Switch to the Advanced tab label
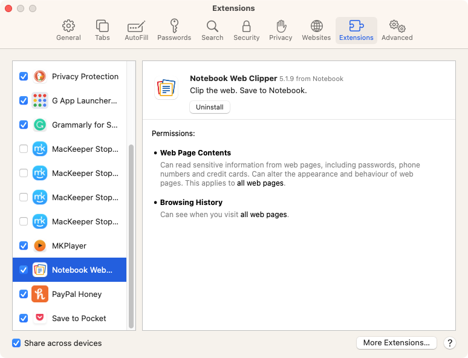 397,37
